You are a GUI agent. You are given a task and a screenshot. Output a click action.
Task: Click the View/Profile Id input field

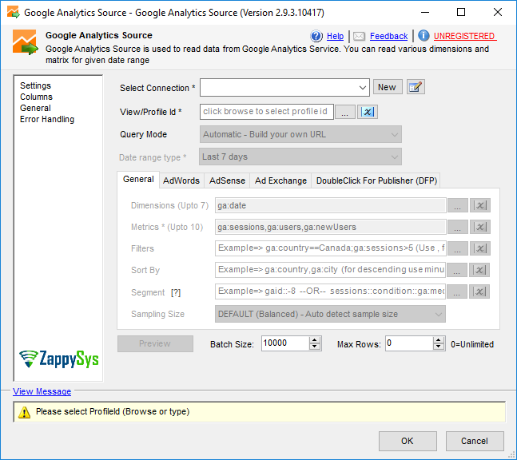[x=266, y=112]
